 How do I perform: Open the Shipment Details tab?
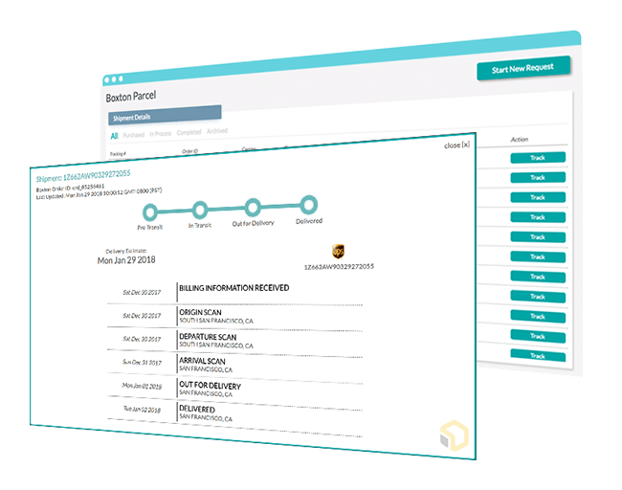165,115
